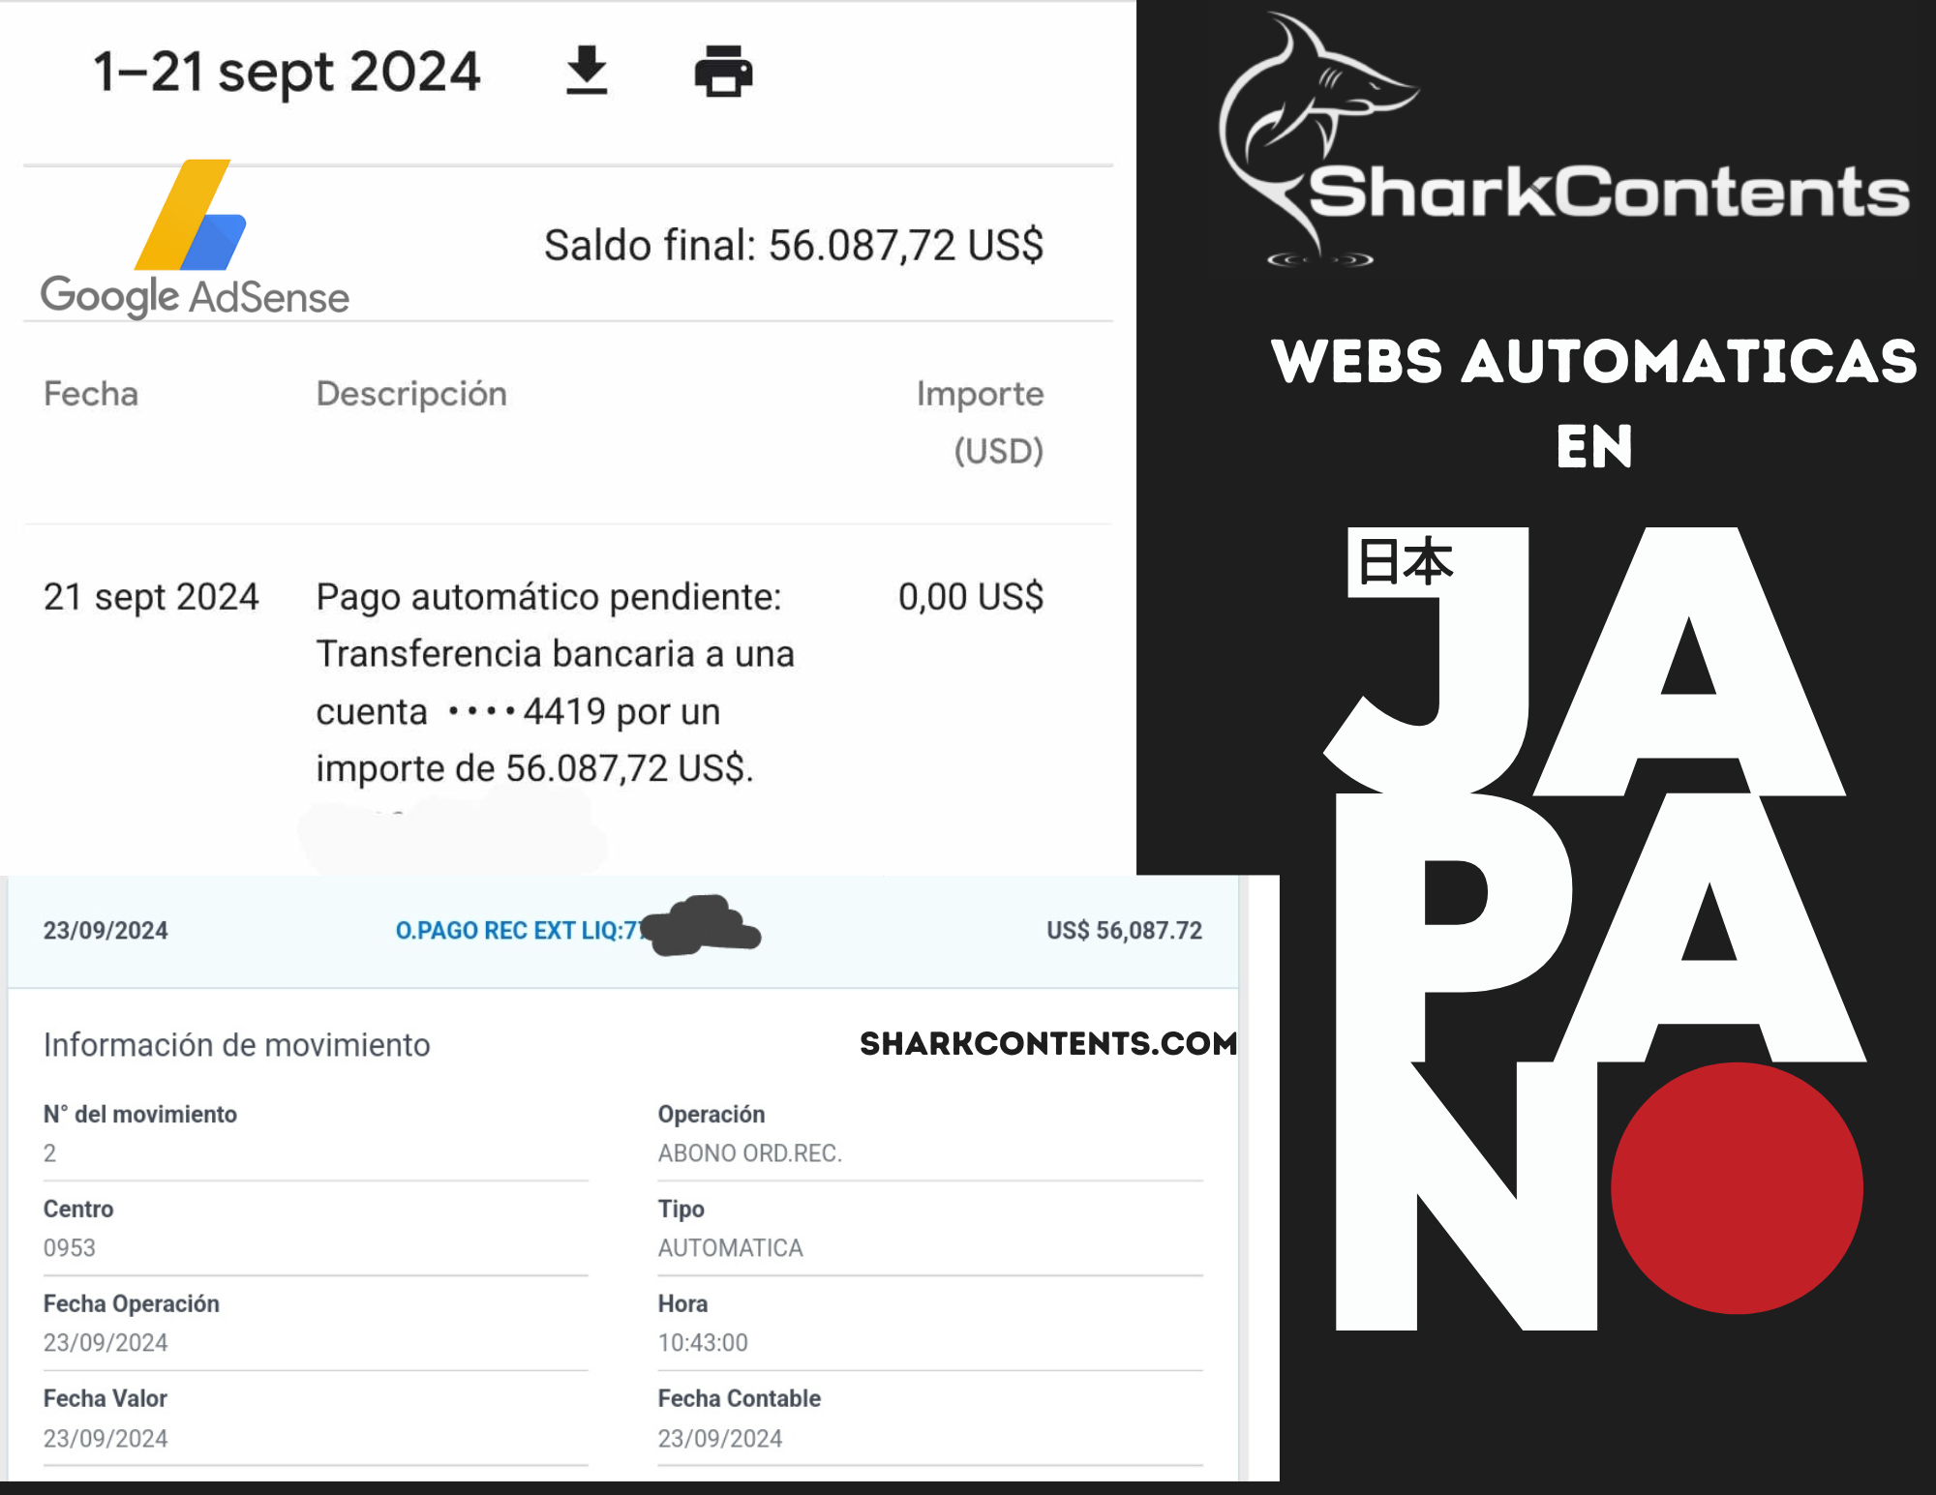Select the 'N° del movimiento' value 2
This screenshot has width=1936, height=1495.
pyautogui.click(x=50, y=1153)
